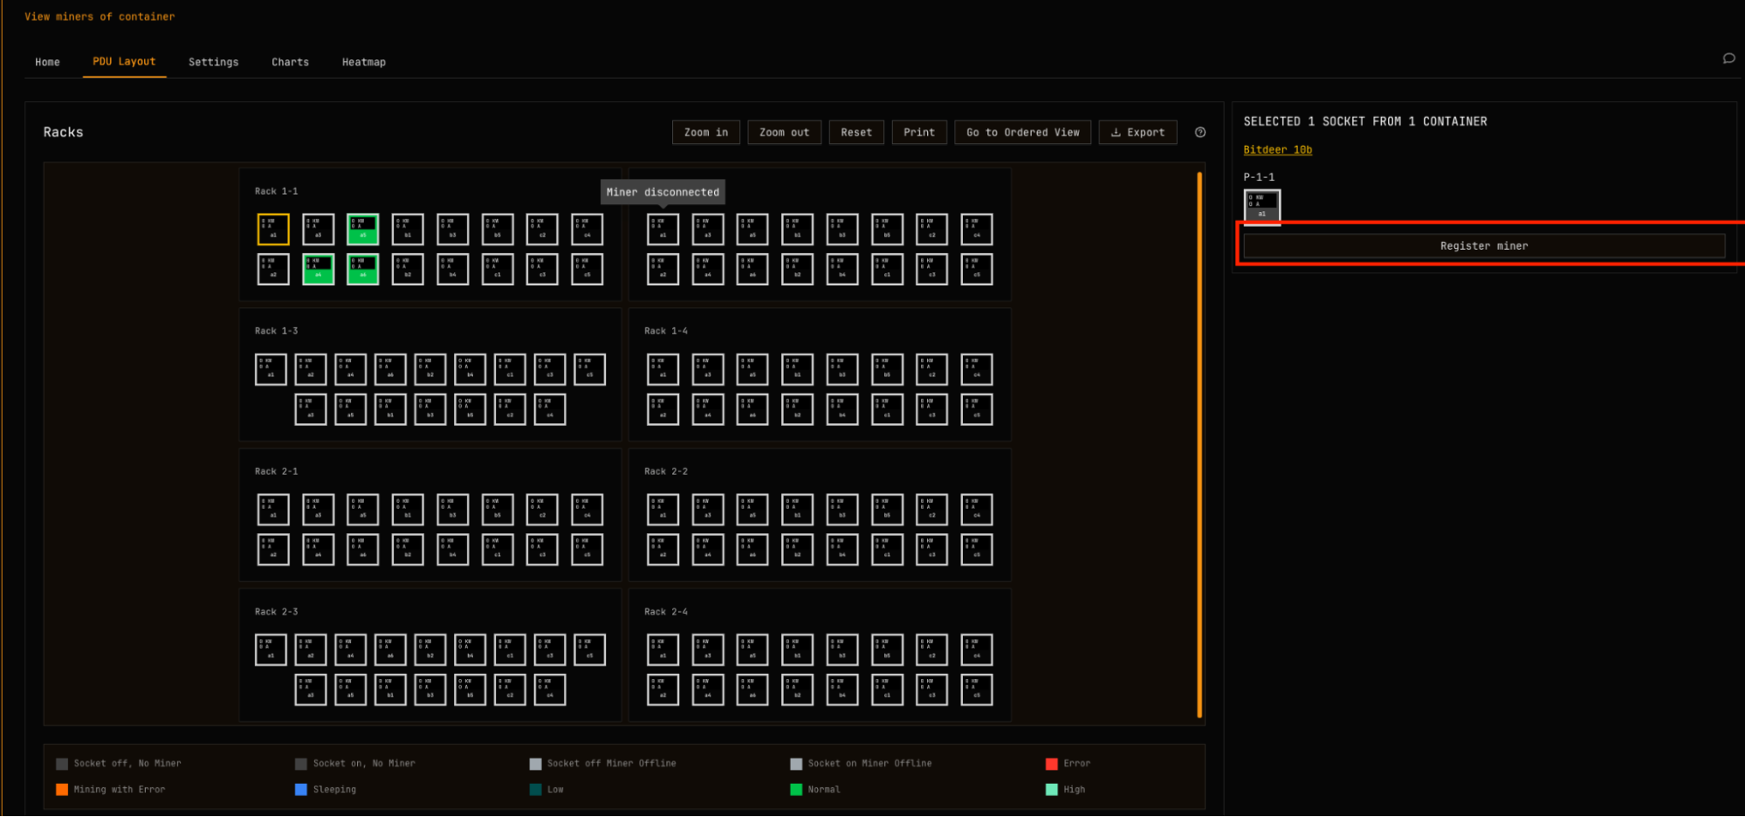Image resolution: width=1745 pixels, height=817 pixels.
Task: Open the help question mark icon beside Export
Action: click(1200, 133)
